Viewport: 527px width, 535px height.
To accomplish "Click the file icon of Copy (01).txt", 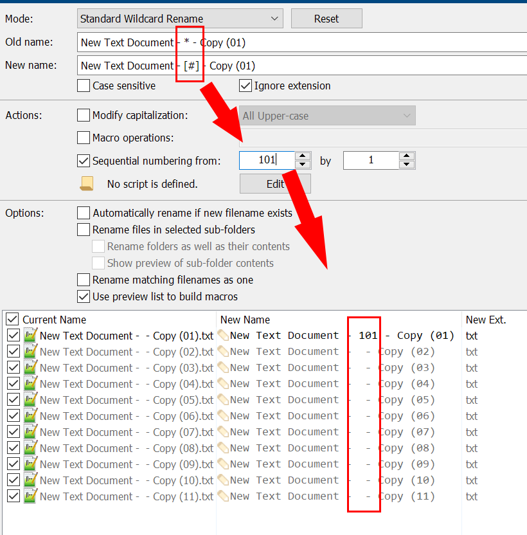I will 30,335.
